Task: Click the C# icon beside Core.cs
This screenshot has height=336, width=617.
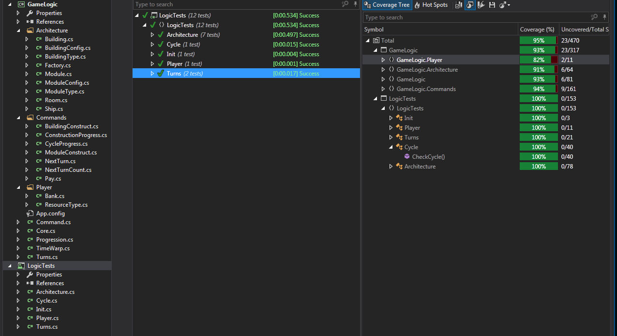Action: (x=30, y=231)
